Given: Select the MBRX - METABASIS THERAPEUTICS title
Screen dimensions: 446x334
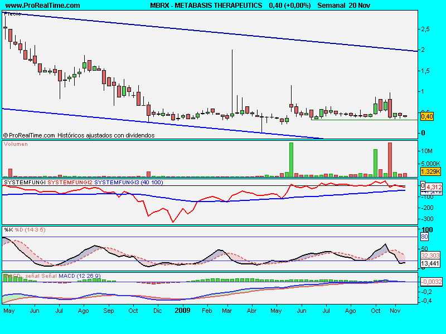Looking at the screenshot, I should [x=206, y=6].
